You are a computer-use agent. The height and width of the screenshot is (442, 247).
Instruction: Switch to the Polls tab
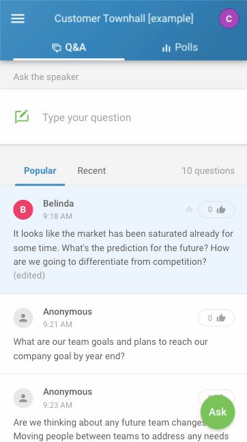point(180,47)
